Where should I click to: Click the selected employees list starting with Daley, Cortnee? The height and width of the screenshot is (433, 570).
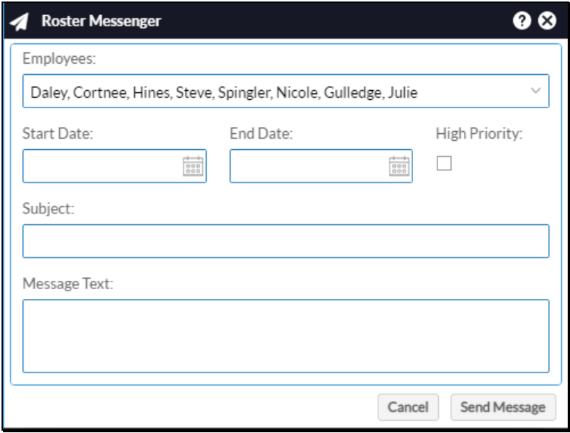(224, 92)
